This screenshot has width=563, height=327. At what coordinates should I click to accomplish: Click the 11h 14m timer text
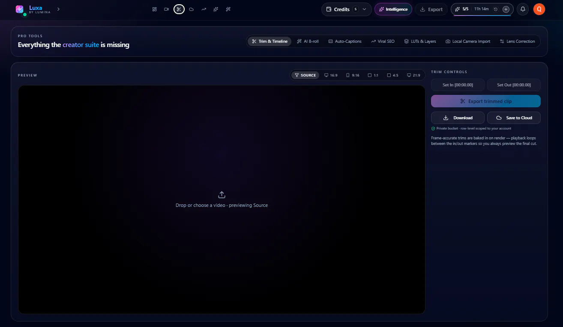(482, 9)
